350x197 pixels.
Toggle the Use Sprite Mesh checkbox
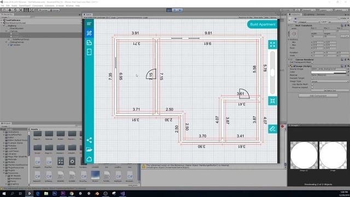click(x=312, y=84)
